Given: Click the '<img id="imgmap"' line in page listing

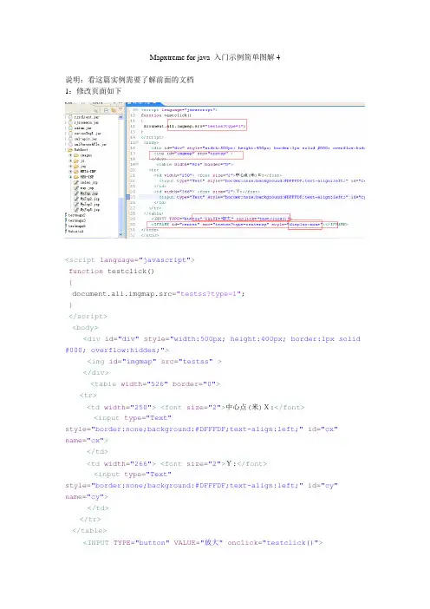Looking at the screenshot, I should 154,361.
